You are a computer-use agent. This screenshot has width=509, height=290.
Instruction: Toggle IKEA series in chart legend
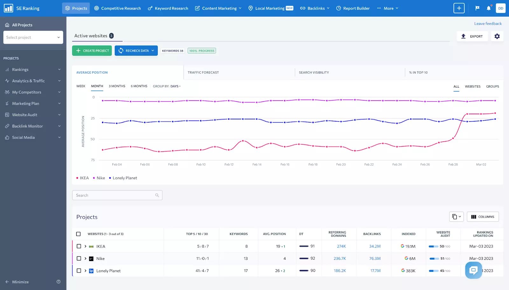point(83,178)
